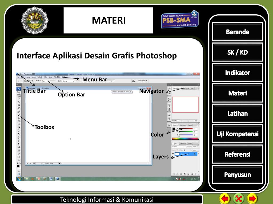Open the Tool Presets dock icon
273x204 pixels.
169,99
